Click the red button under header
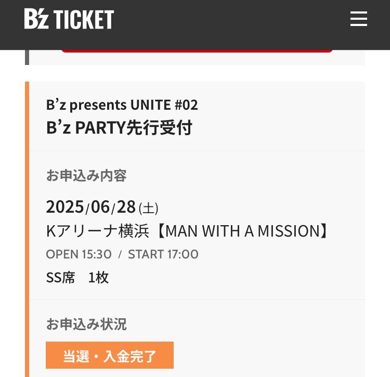This screenshot has width=390, height=377. 197,51
